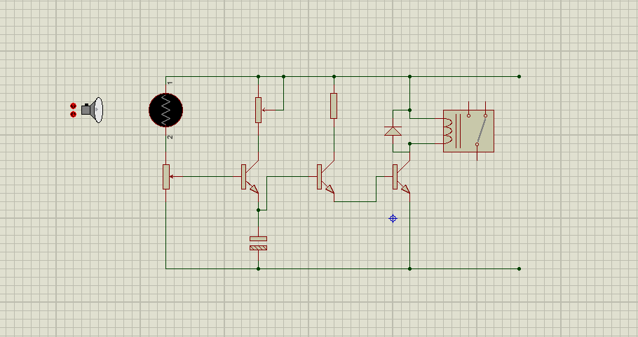Select the fixed resistor above the middle transistor
The width and height of the screenshot is (638, 337).
pos(334,106)
